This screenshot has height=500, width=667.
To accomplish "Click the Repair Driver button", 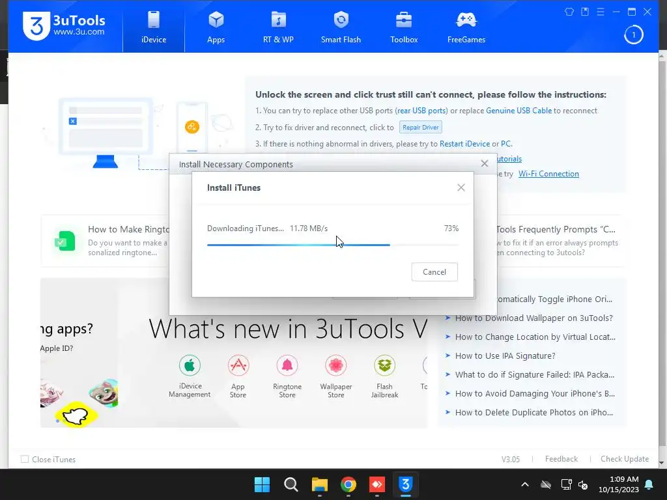I will (x=420, y=127).
